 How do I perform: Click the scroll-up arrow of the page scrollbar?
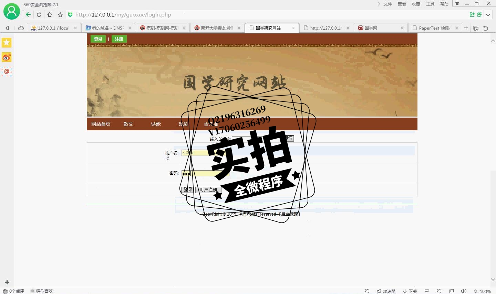coord(493,41)
